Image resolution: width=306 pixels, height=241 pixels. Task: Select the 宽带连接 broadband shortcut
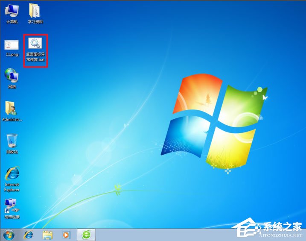click(12, 206)
